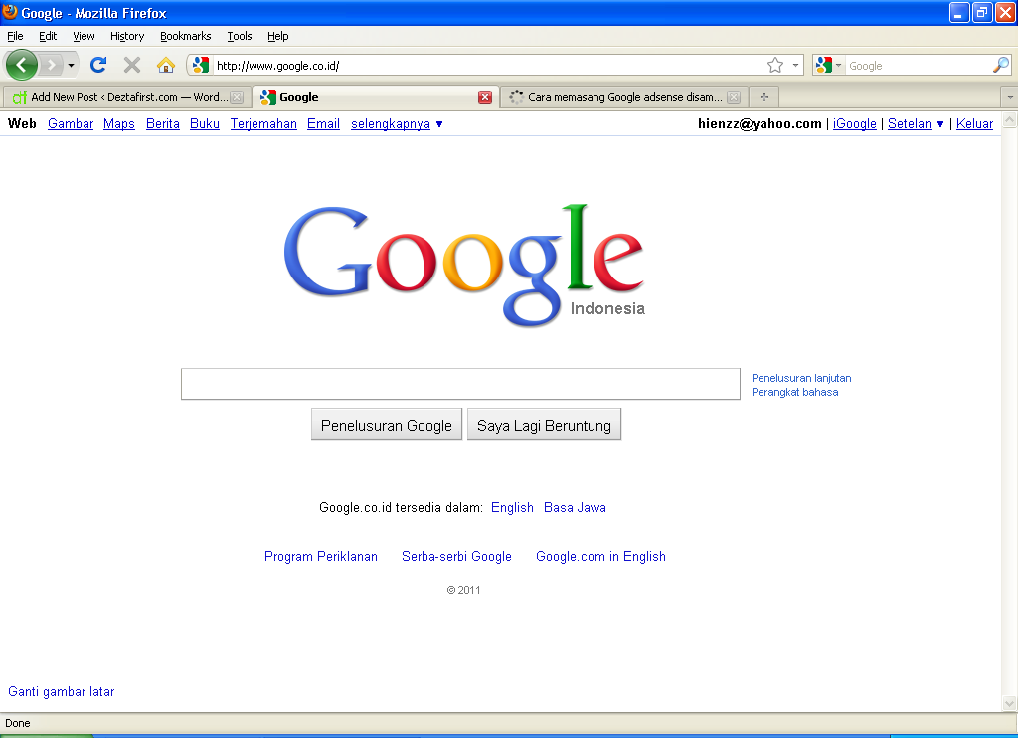Image resolution: width=1018 pixels, height=738 pixels.
Task: Click the URL address field
Action: (x=488, y=65)
